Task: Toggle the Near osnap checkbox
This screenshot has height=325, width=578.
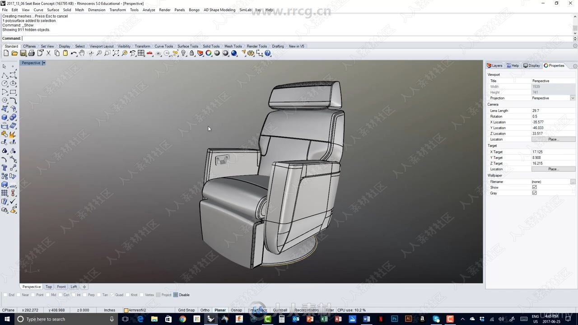Action: [19, 295]
